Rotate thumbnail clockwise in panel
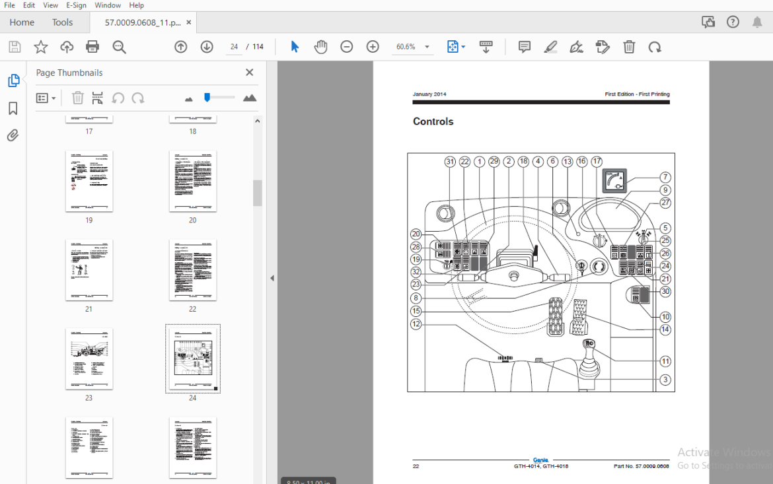The image size is (773, 484). 138,98
